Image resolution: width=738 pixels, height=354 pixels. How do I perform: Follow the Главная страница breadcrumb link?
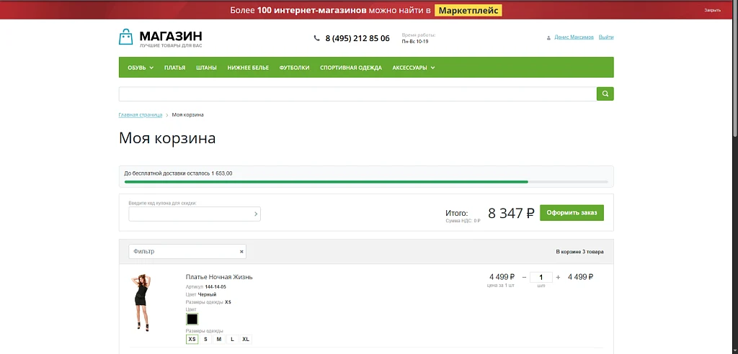(141, 114)
